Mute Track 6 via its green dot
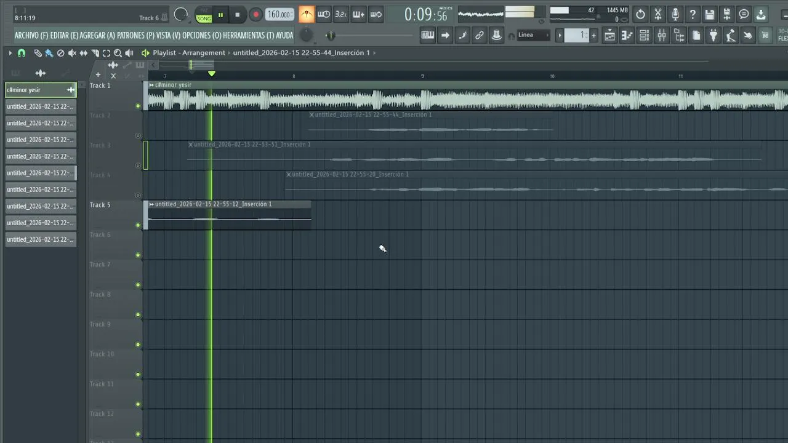 (138, 255)
